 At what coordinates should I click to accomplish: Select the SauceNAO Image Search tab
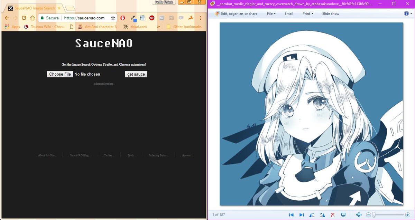point(33,7)
